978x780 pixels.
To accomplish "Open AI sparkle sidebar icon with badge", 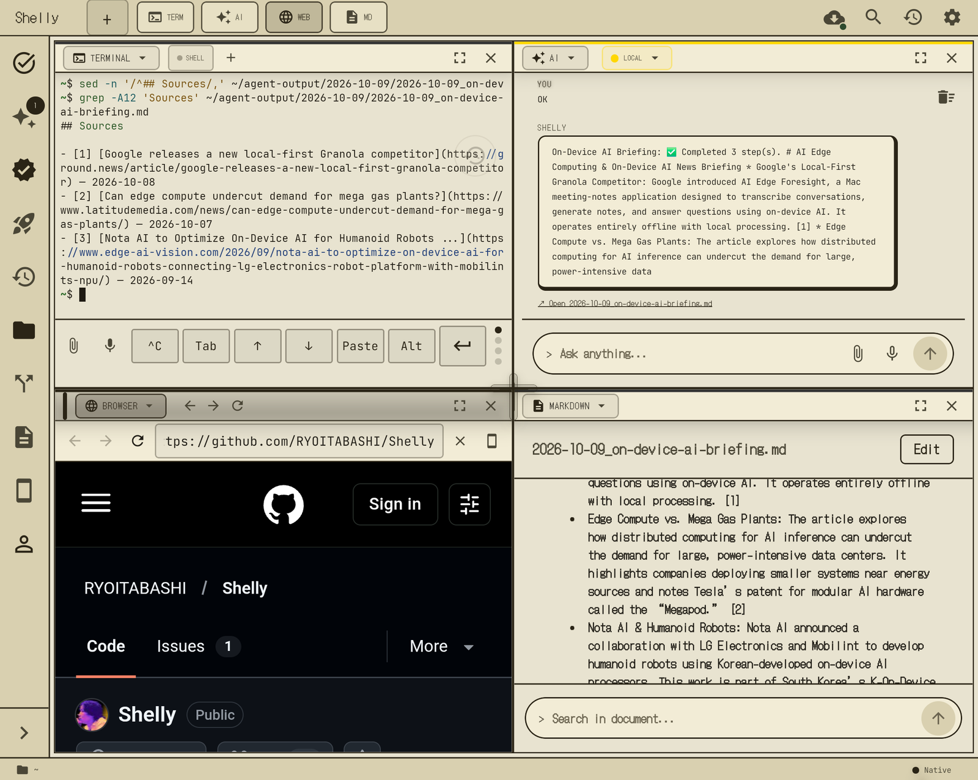I will [x=24, y=116].
